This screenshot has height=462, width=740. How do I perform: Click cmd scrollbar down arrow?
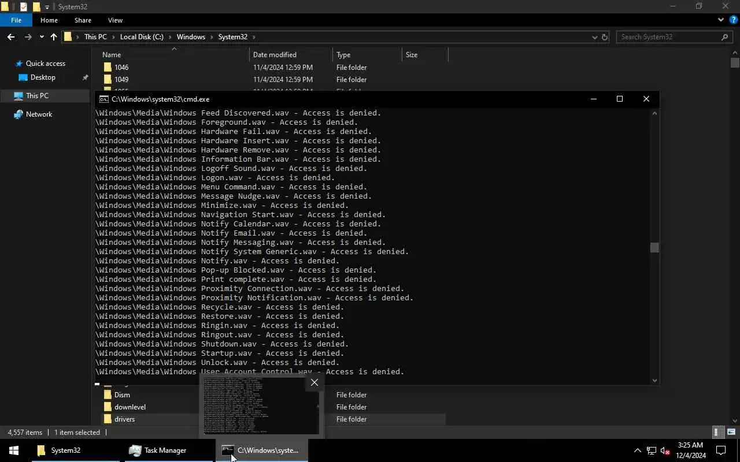click(x=654, y=380)
